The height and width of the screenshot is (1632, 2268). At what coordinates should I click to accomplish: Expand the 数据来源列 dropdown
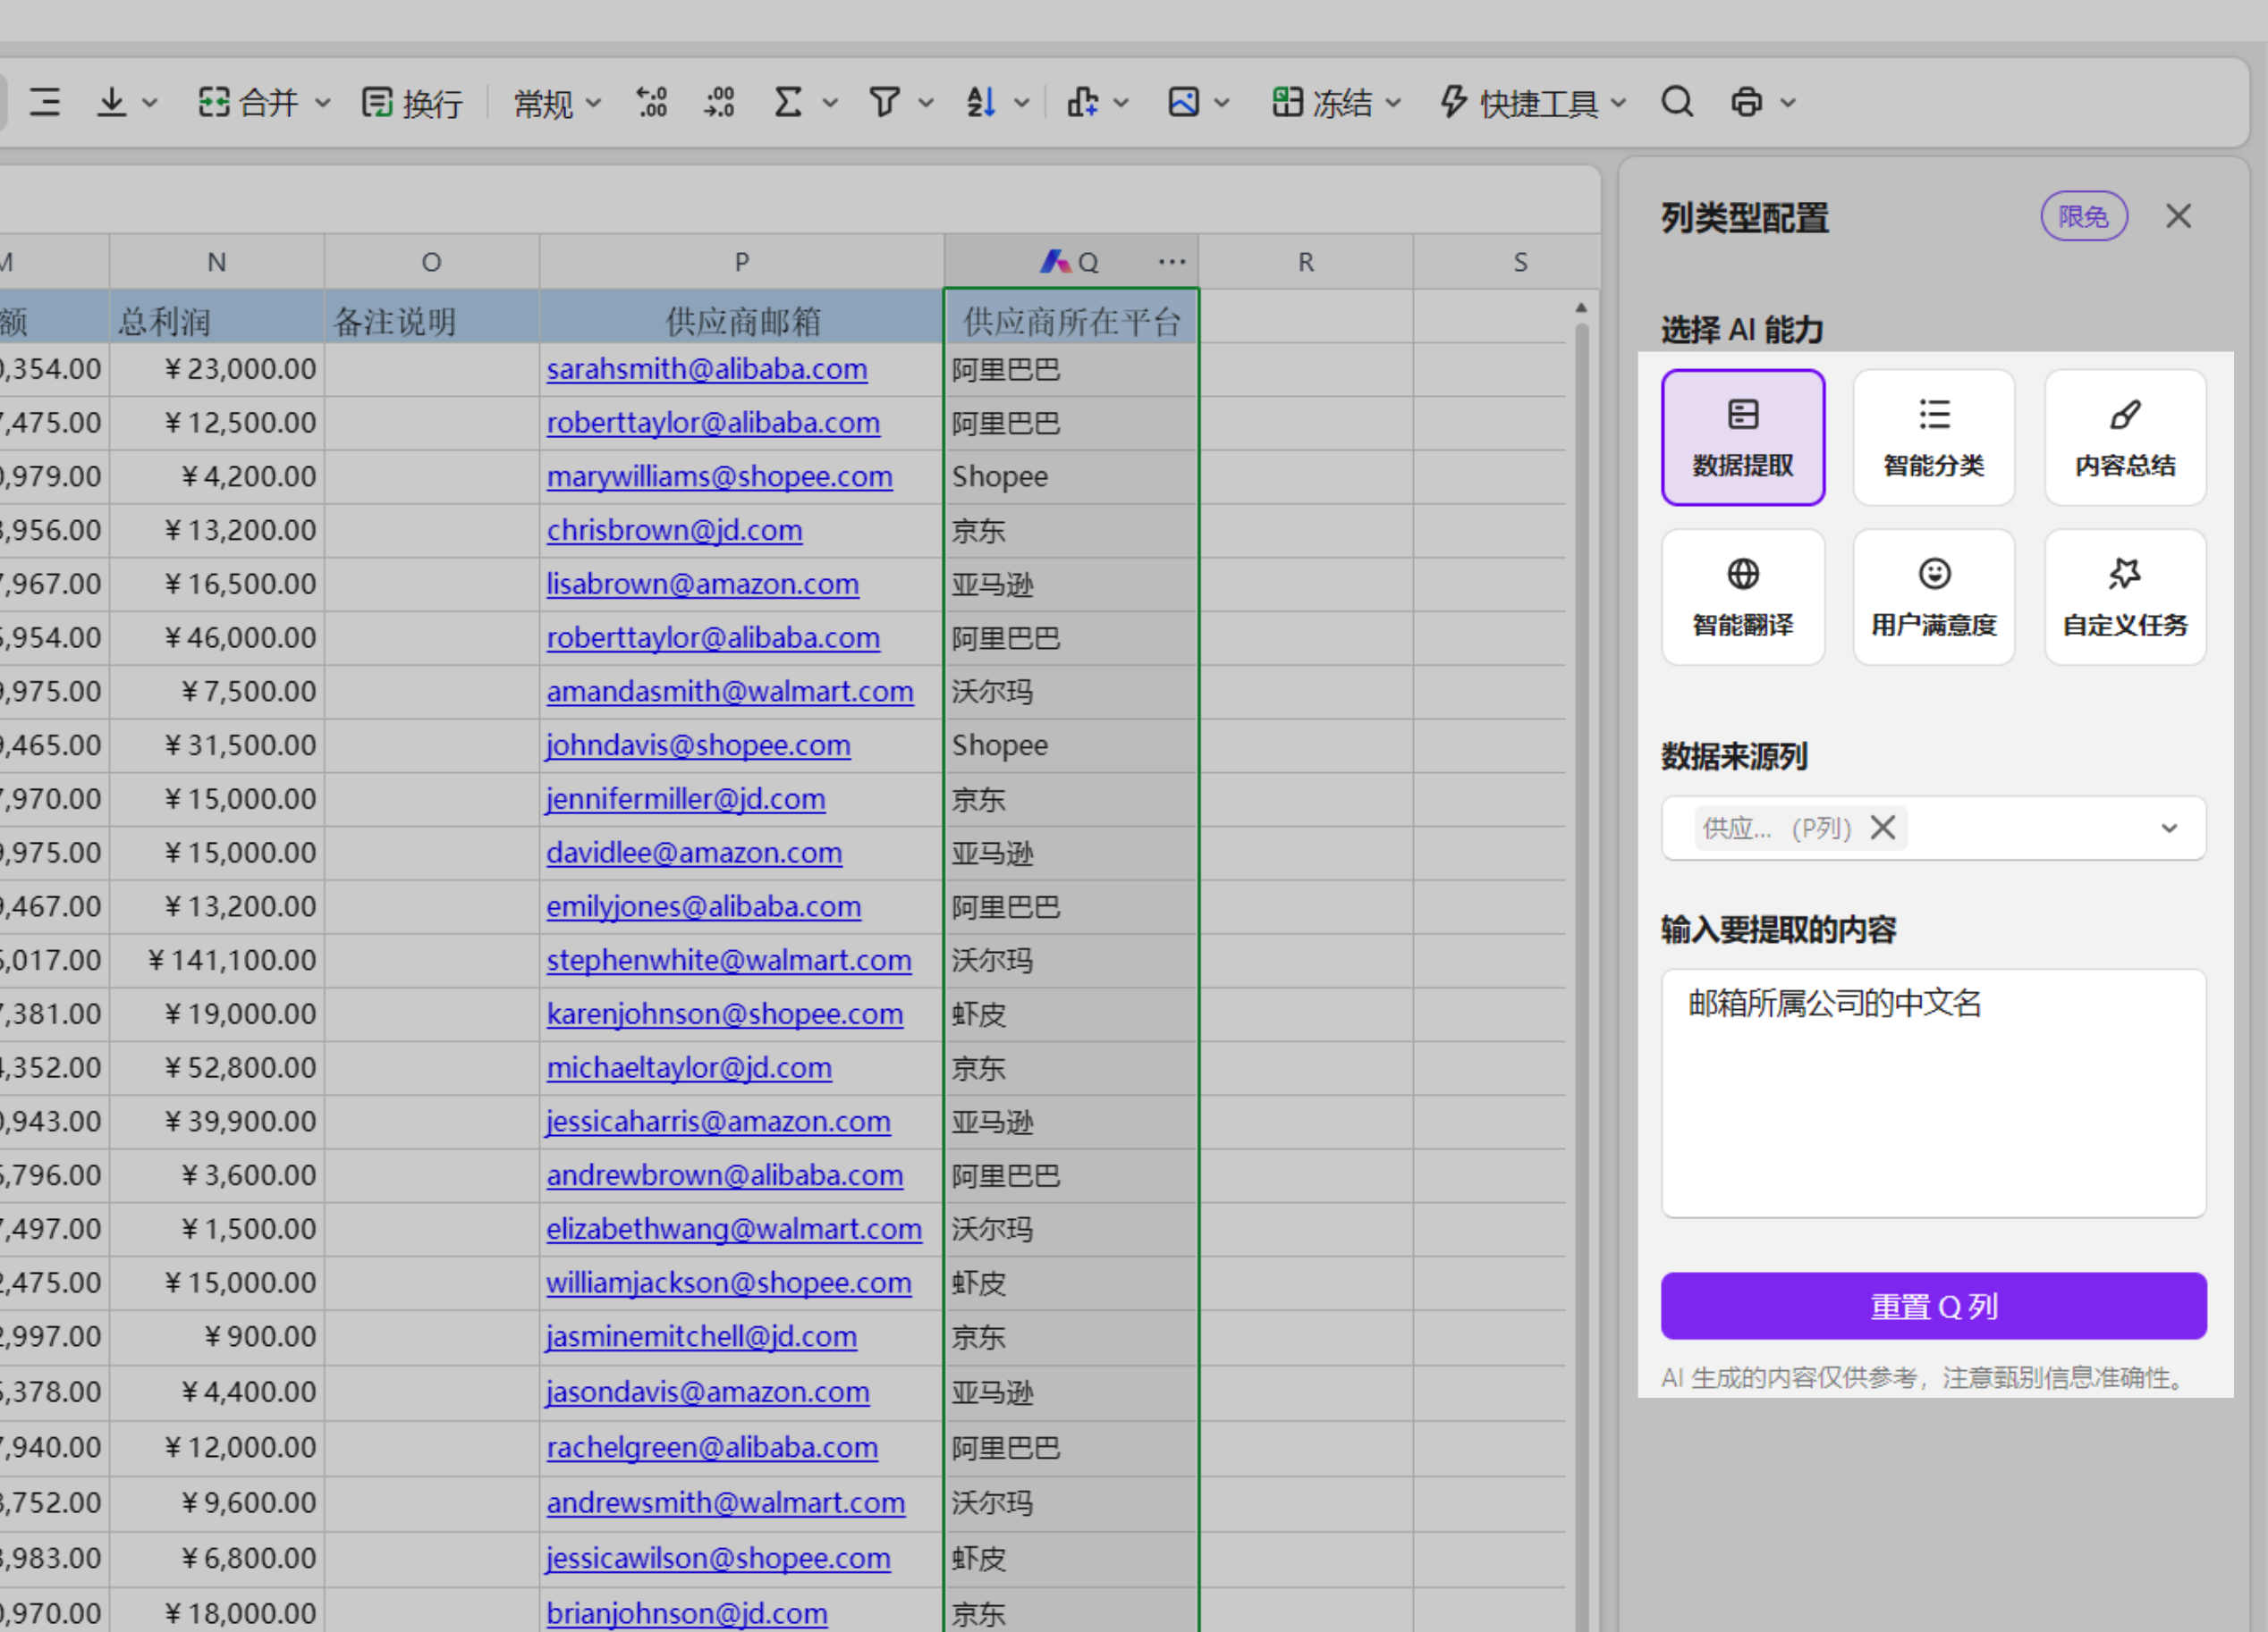pyautogui.click(x=2169, y=829)
